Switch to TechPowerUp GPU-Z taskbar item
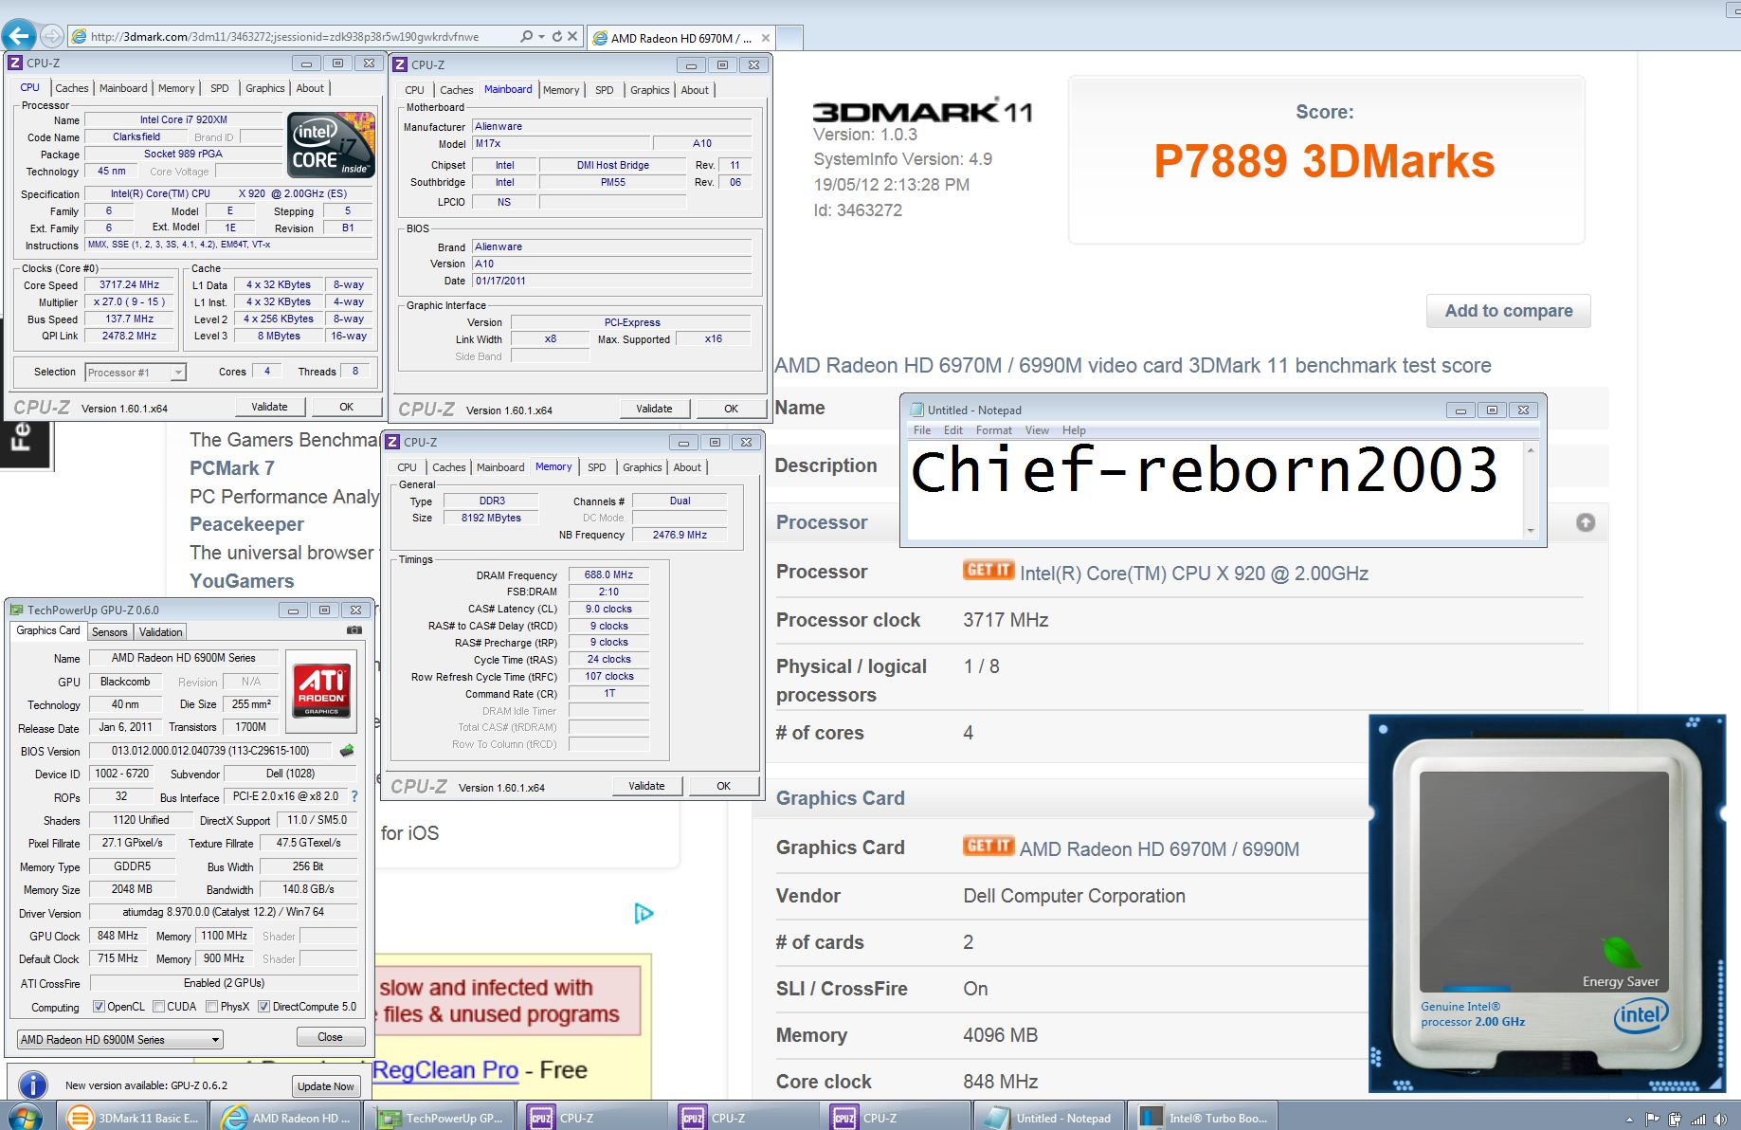 pos(440,1118)
